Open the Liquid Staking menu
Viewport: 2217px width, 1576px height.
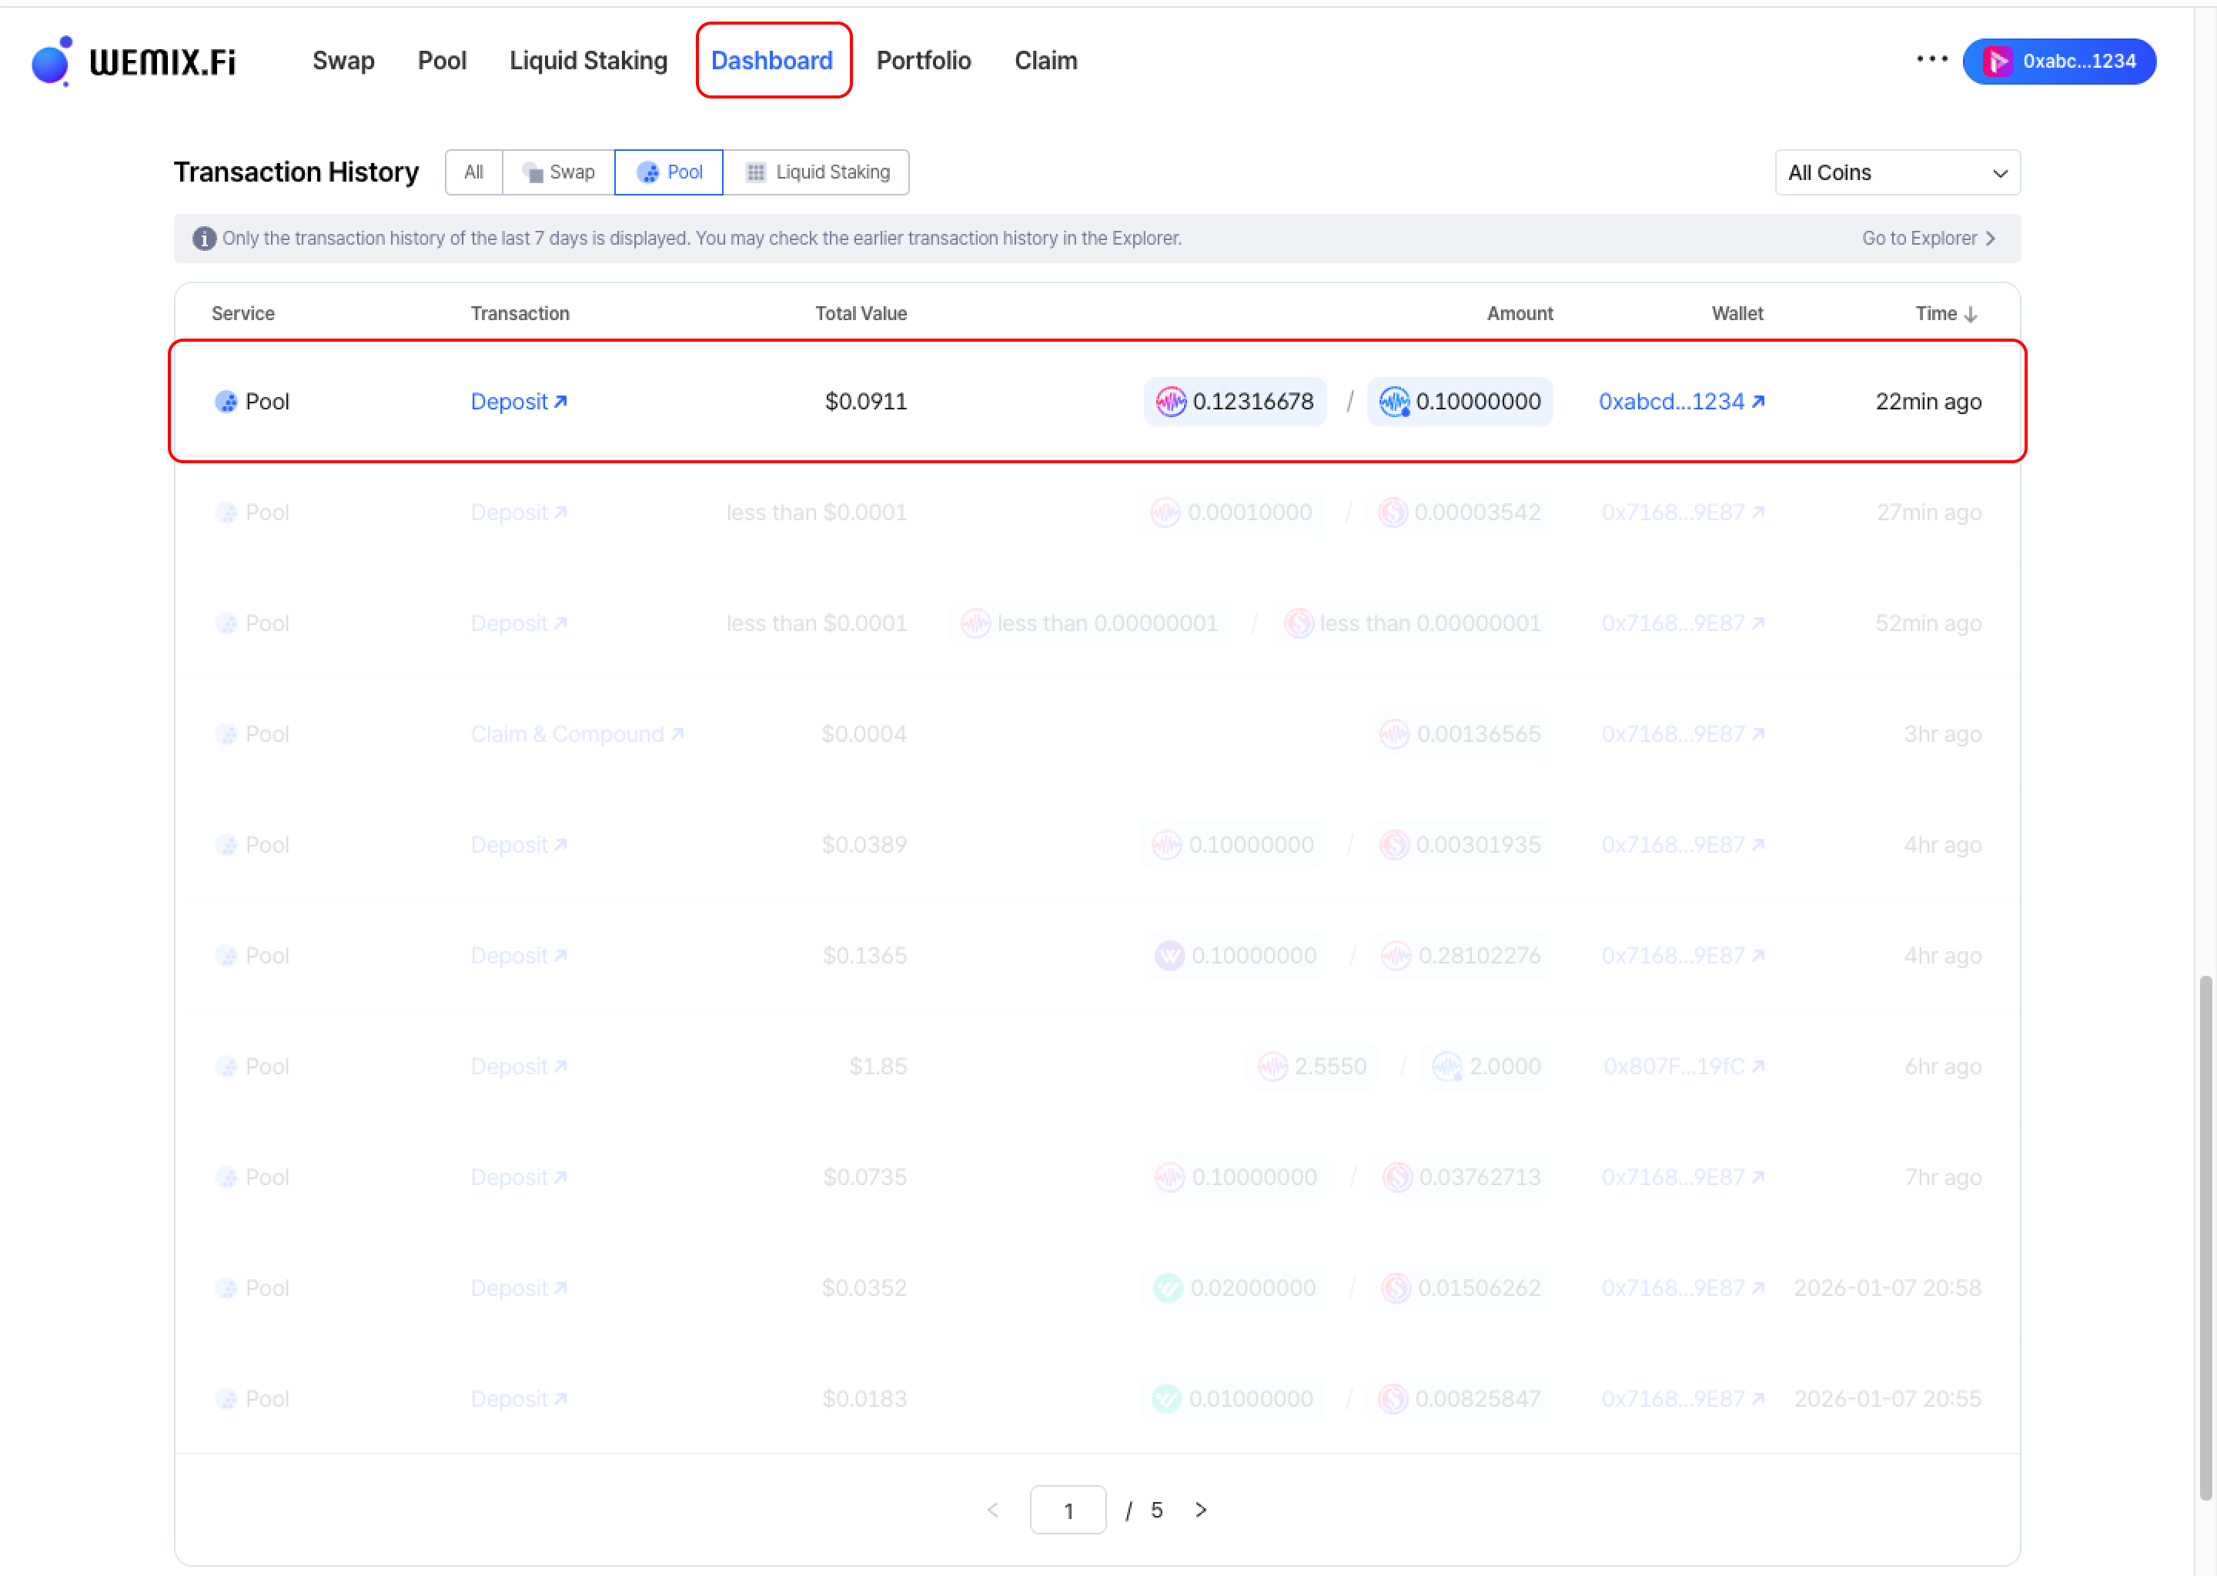tap(588, 61)
